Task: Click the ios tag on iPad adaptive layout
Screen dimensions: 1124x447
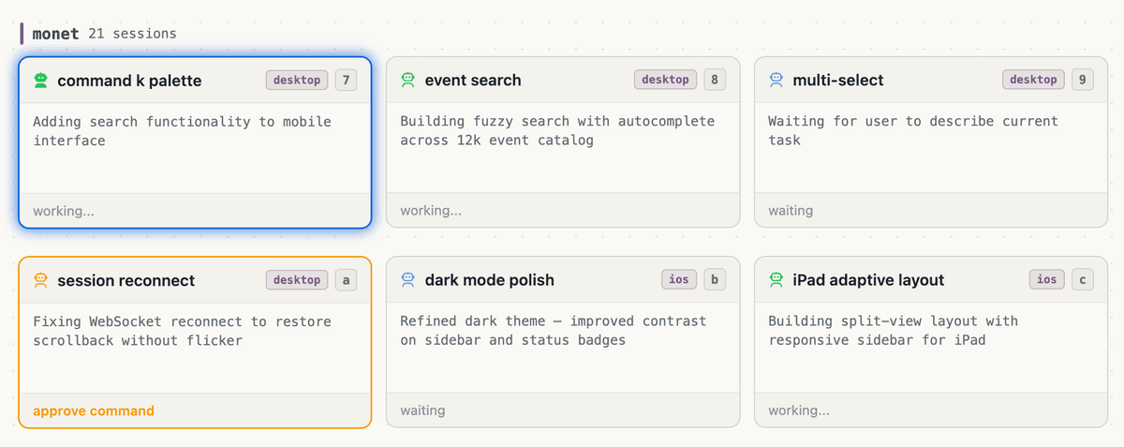Action: (1047, 280)
